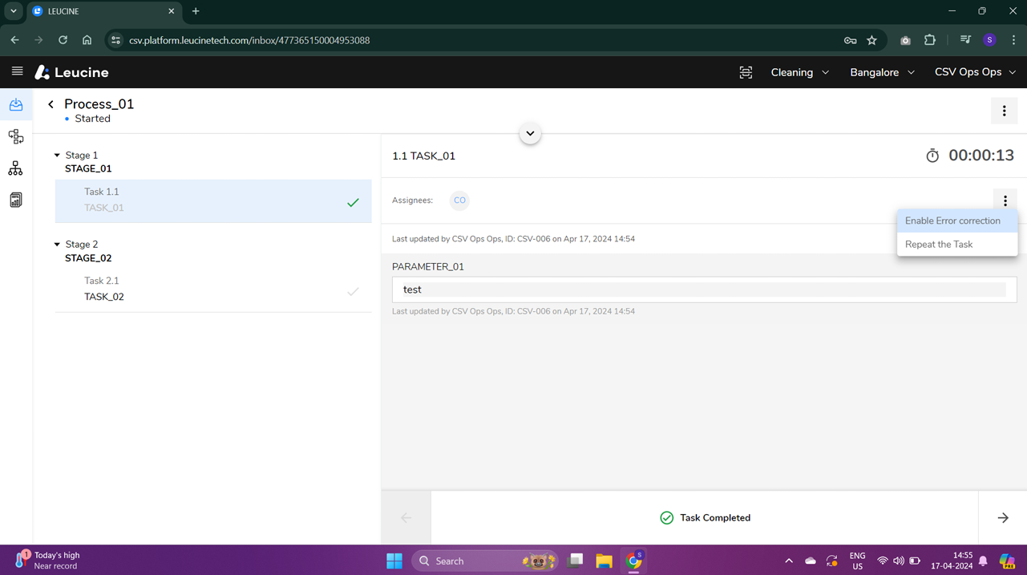Open the process-level three-dot menu
This screenshot has height=575, width=1027.
point(1004,111)
